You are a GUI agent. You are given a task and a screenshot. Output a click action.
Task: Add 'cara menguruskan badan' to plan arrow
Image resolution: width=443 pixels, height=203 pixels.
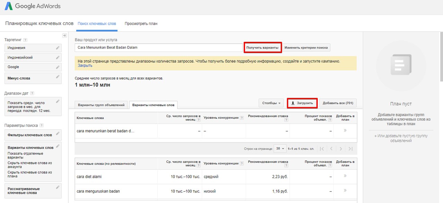tap(345, 191)
